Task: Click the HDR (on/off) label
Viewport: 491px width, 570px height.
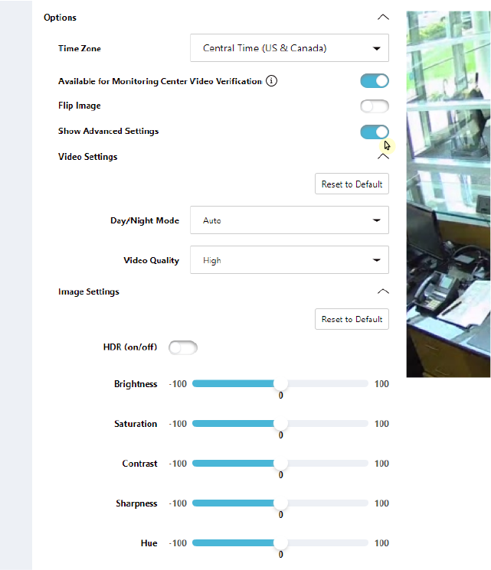Action: point(130,347)
